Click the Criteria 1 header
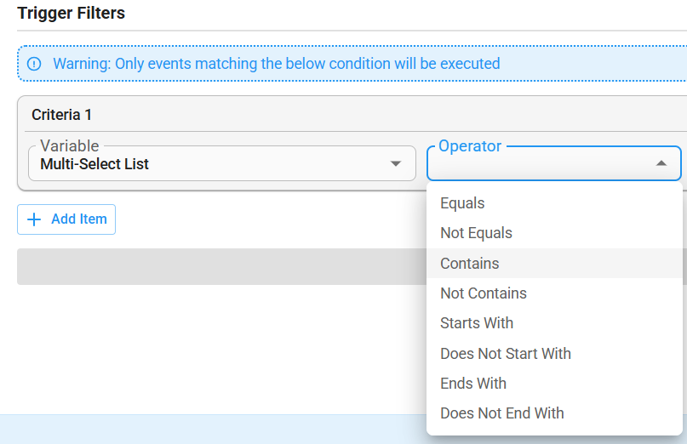687x444 pixels. pos(61,115)
